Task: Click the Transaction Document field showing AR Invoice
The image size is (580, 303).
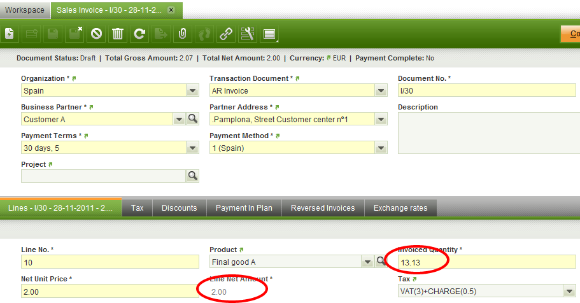Action: pyautogui.click(x=292, y=90)
